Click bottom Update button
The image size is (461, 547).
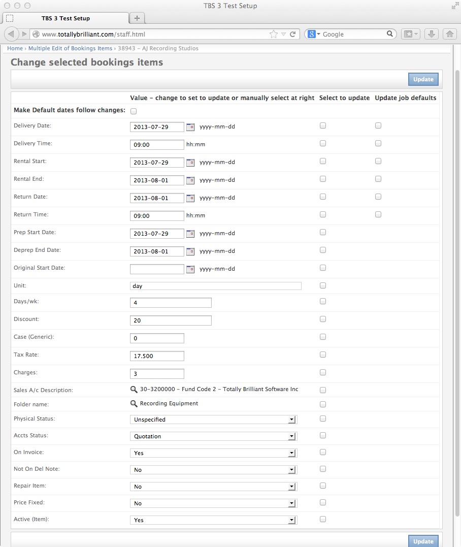tap(423, 541)
